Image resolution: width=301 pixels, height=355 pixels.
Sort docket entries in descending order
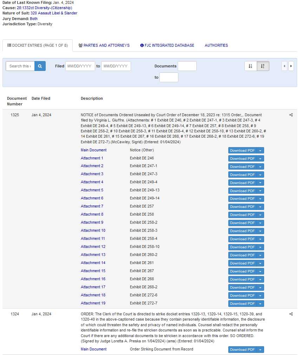(x=263, y=66)
